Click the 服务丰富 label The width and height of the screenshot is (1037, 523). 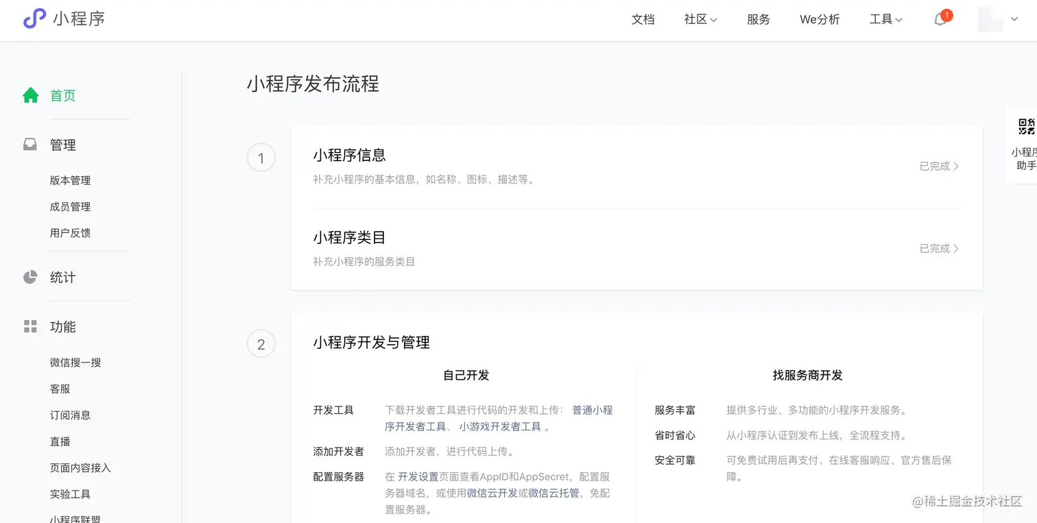(675, 410)
